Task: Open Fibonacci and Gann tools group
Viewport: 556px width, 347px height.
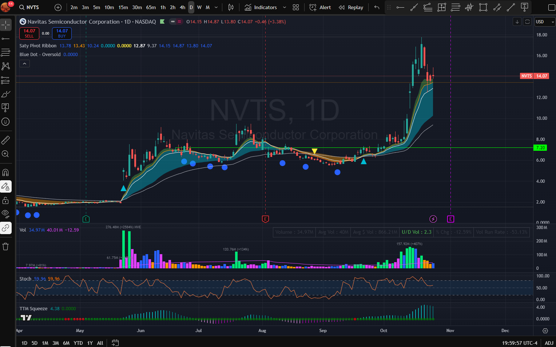Action: tap(5, 52)
